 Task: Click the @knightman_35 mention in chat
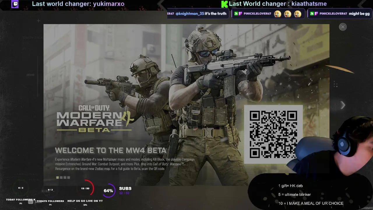pos(190,14)
